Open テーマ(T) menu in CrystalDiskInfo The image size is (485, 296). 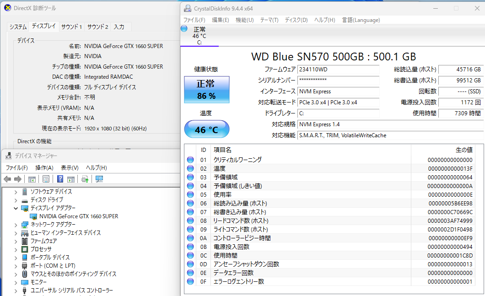[269, 20]
